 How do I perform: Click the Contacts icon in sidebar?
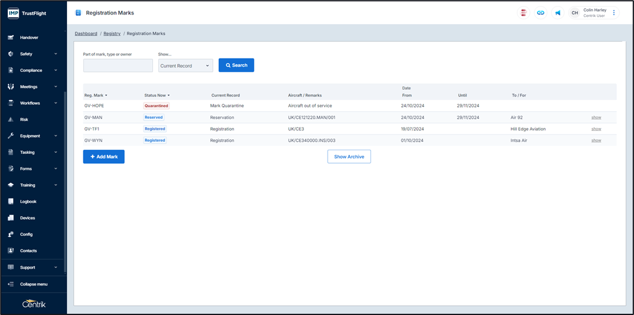pos(11,250)
